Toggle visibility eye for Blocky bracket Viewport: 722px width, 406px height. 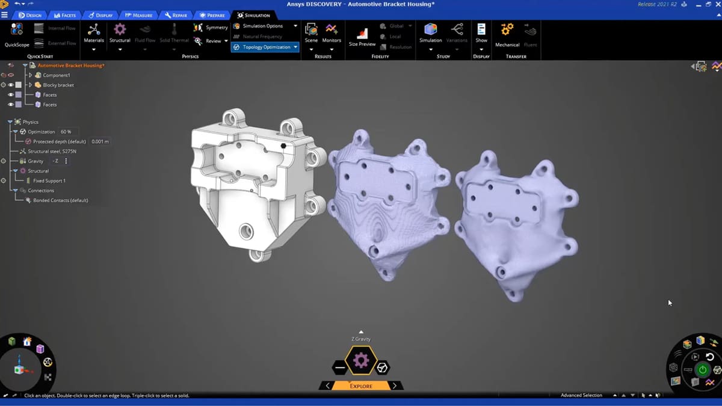pyautogui.click(x=11, y=85)
